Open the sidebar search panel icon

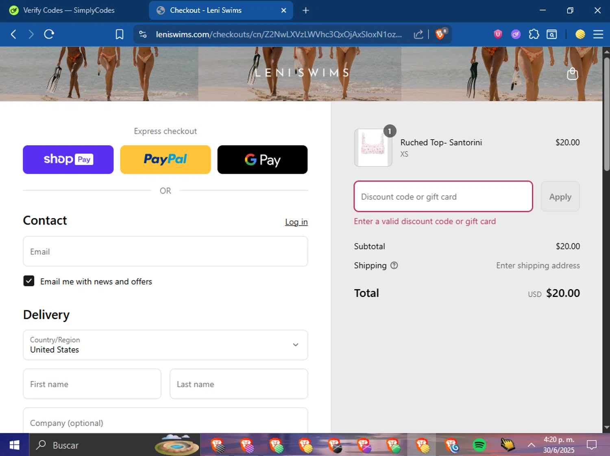(552, 34)
